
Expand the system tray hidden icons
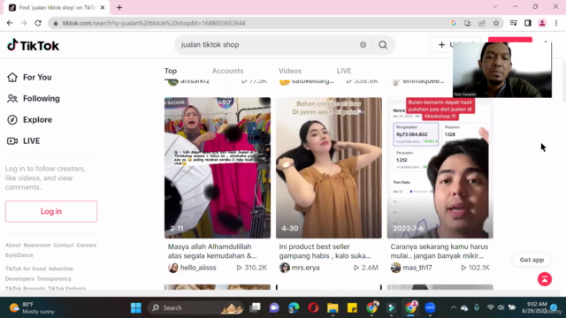point(454,307)
